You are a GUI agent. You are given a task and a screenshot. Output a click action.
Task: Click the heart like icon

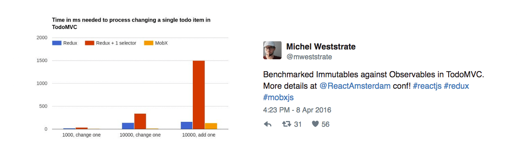click(x=315, y=124)
